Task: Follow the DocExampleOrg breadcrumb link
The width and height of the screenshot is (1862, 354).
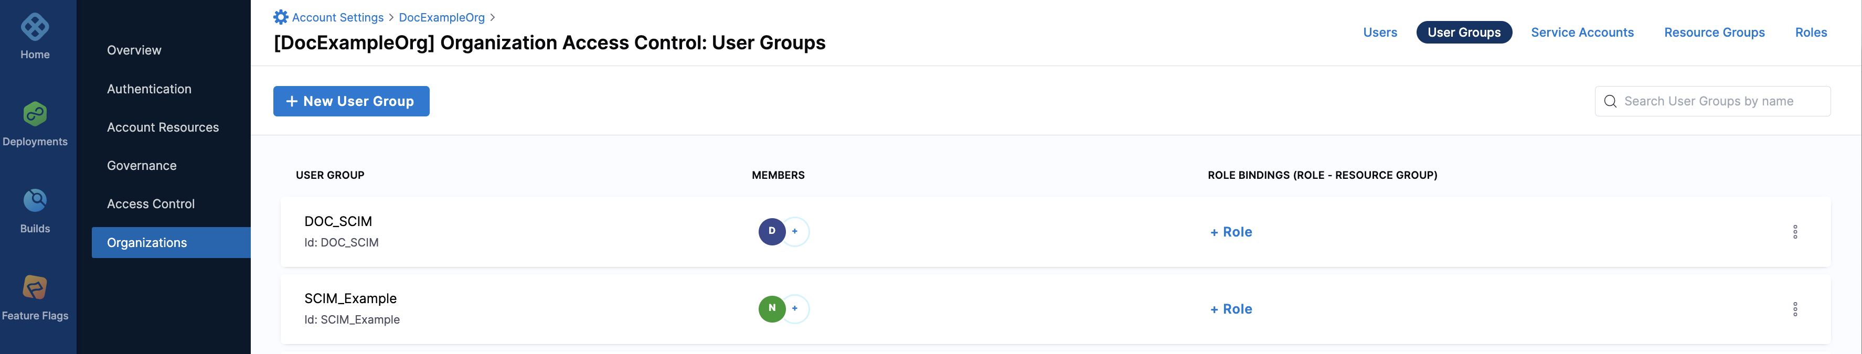Action: (x=442, y=17)
